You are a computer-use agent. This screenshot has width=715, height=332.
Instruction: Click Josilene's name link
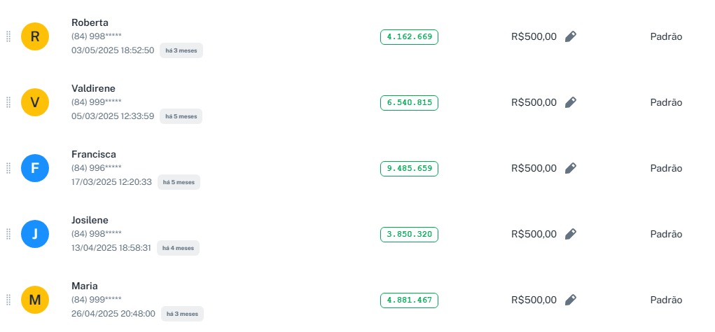[x=90, y=220]
